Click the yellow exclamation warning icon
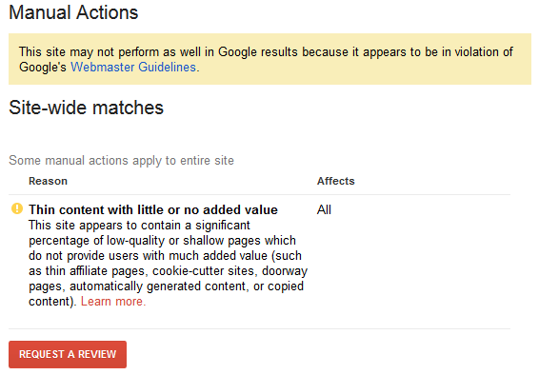The height and width of the screenshot is (375, 539). point(17,208)
